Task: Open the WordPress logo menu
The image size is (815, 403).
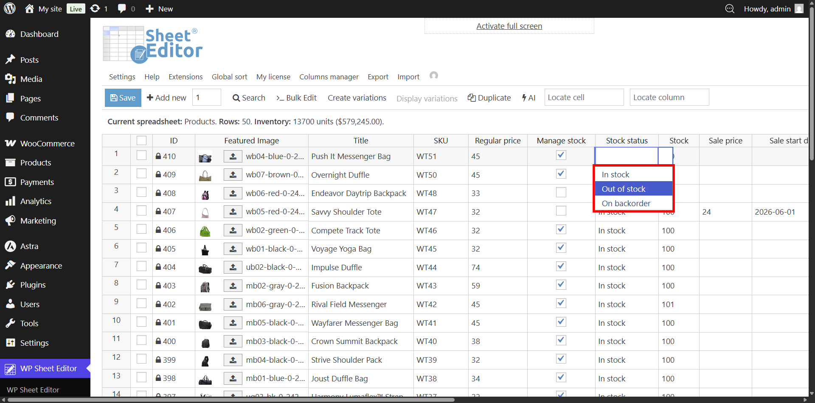Action: coord(10,8)
